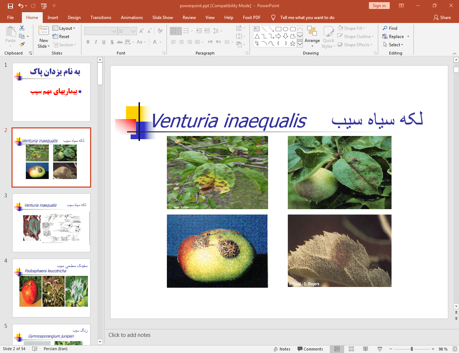Click the Share button
Viewport: 459px width, 353px height.
pos(442,18)
